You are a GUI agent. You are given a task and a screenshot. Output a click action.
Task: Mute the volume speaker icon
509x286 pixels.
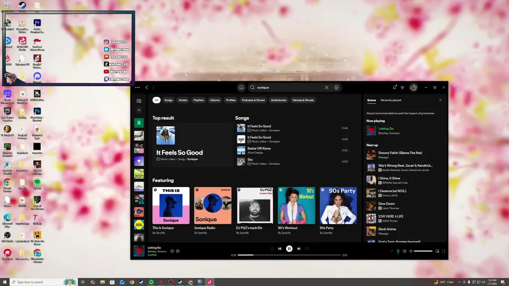coord(411,251)
